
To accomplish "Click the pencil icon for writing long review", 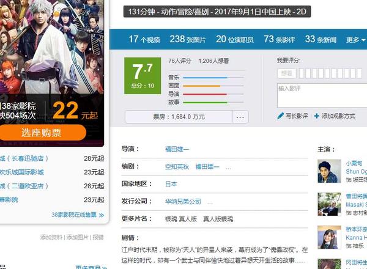I will [280, 116].
